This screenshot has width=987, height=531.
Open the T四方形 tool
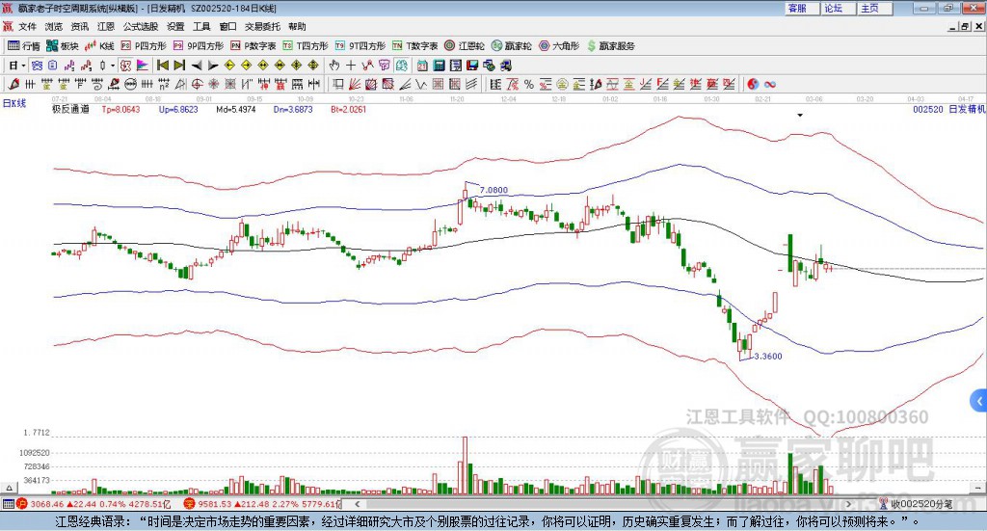pos(306,46)
